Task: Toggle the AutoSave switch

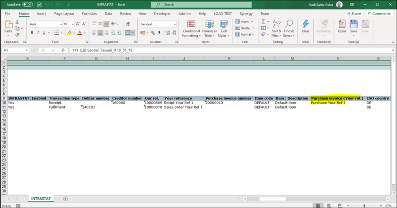Action: 27,5
